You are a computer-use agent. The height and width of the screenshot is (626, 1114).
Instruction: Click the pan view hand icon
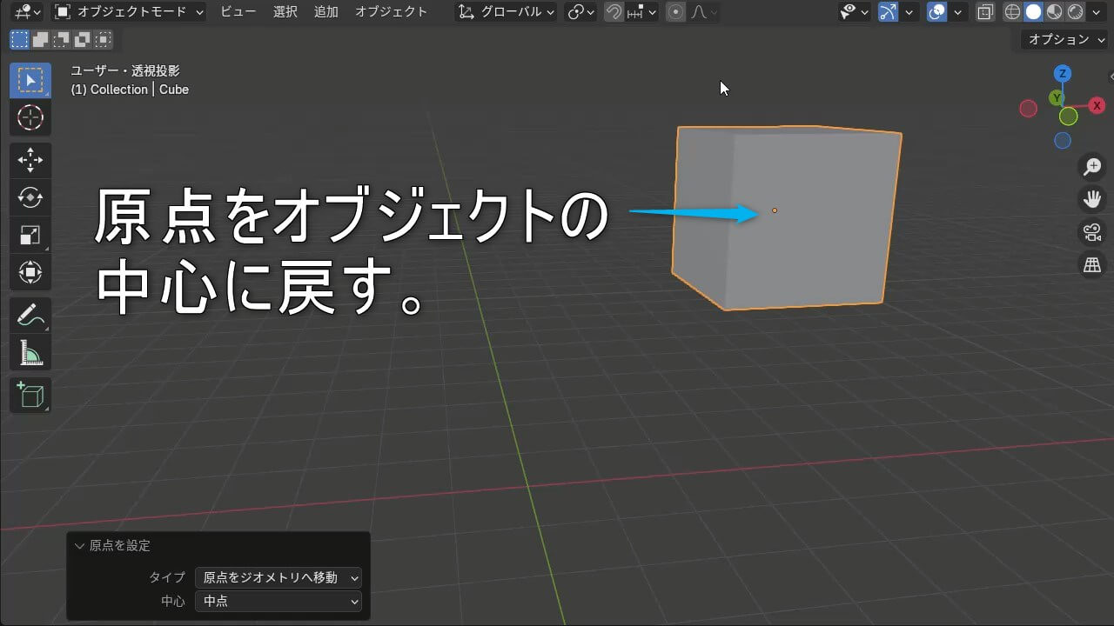tap(1092, 199)
